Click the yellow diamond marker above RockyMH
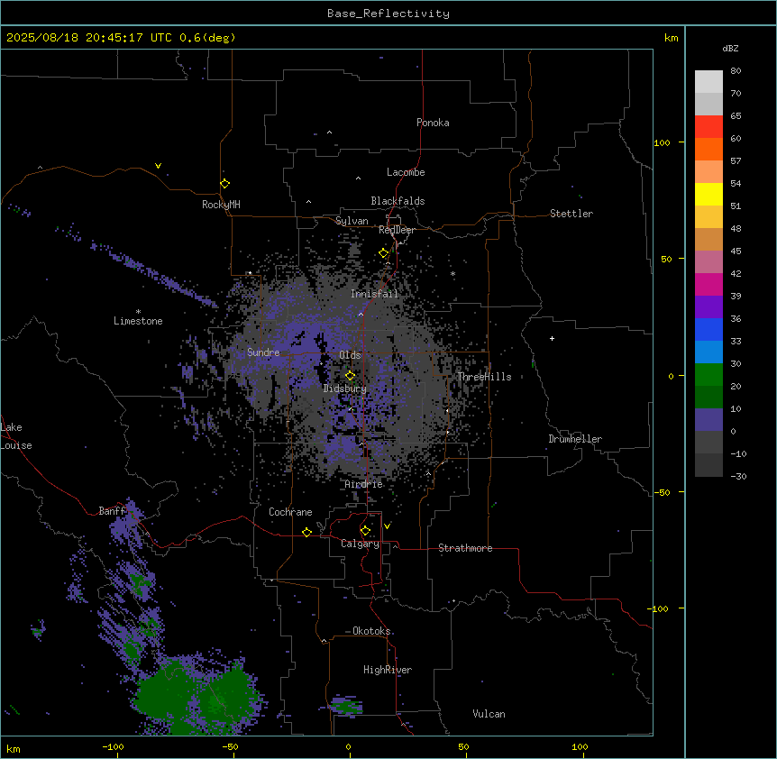Image resolution: width=777 pixels, height=759 pixels. tap(225, 184)
